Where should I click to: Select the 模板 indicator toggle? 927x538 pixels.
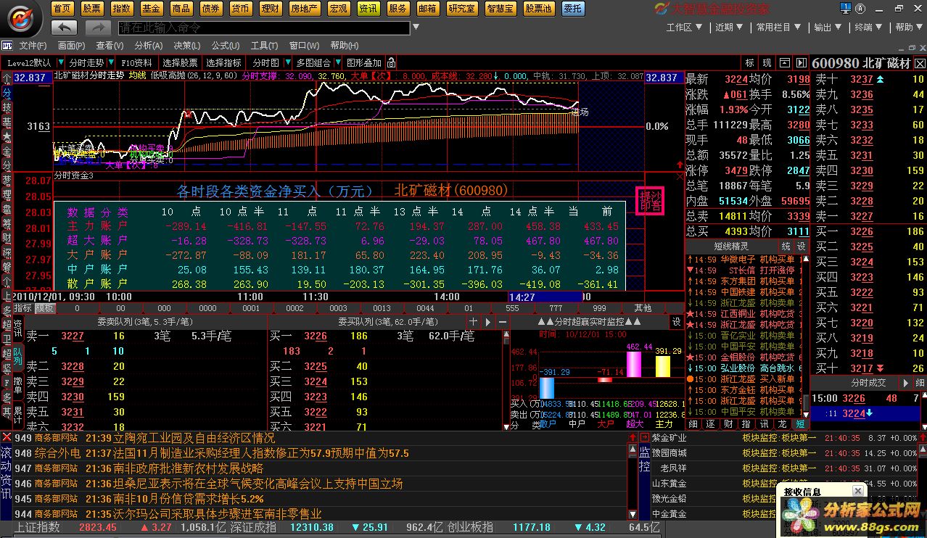[45, 308]
